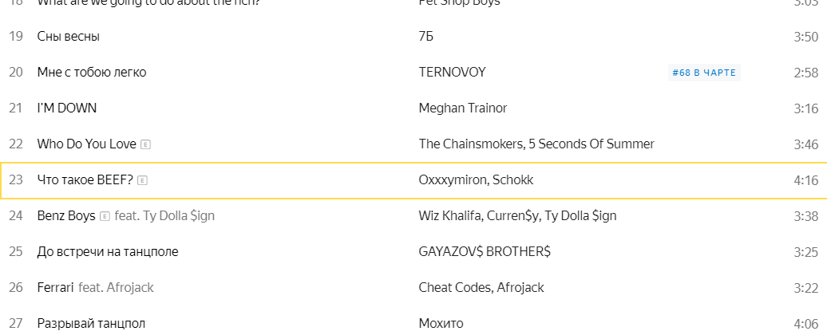827x331 pixels.
Task: Play До встречи на танцполе
Action: pyautogui.click(x=108, y=252)
